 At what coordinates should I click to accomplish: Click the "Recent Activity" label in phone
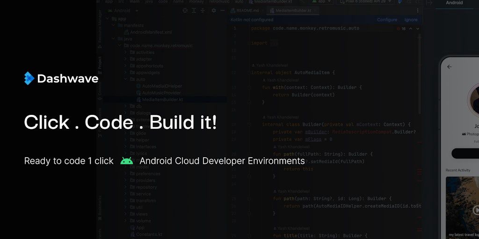(x=458, y=170)
